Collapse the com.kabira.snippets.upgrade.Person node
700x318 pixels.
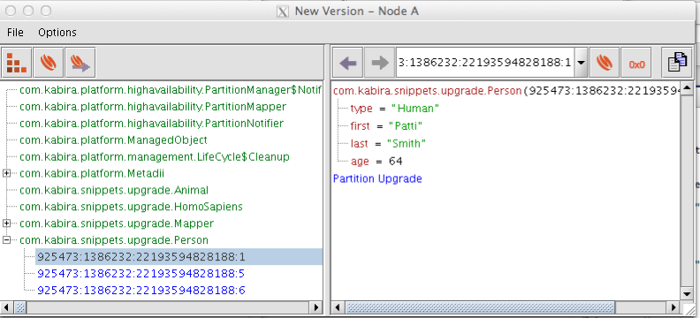(6, 240)
